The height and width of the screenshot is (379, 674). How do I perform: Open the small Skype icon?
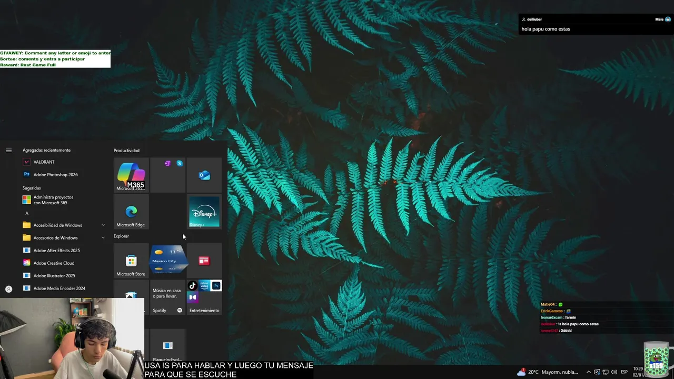click(x=180, y=164)
